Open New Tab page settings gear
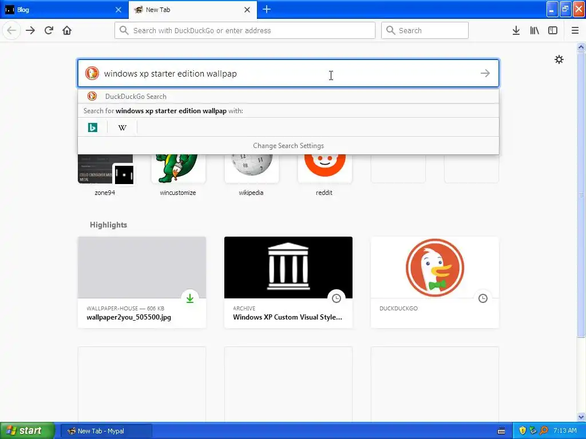Image resolution: width=586 pixels, height=439 pixels. pos(559,59)
